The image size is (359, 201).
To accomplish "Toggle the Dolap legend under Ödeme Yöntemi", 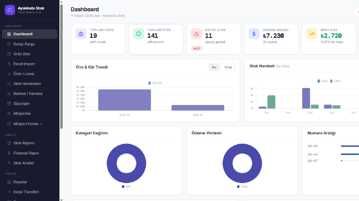I will (242, 187).
